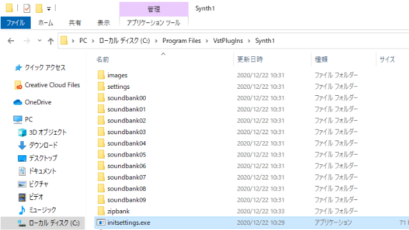
Task: Click the OneDrive cloud icon
Action: [x=18, y=102]
